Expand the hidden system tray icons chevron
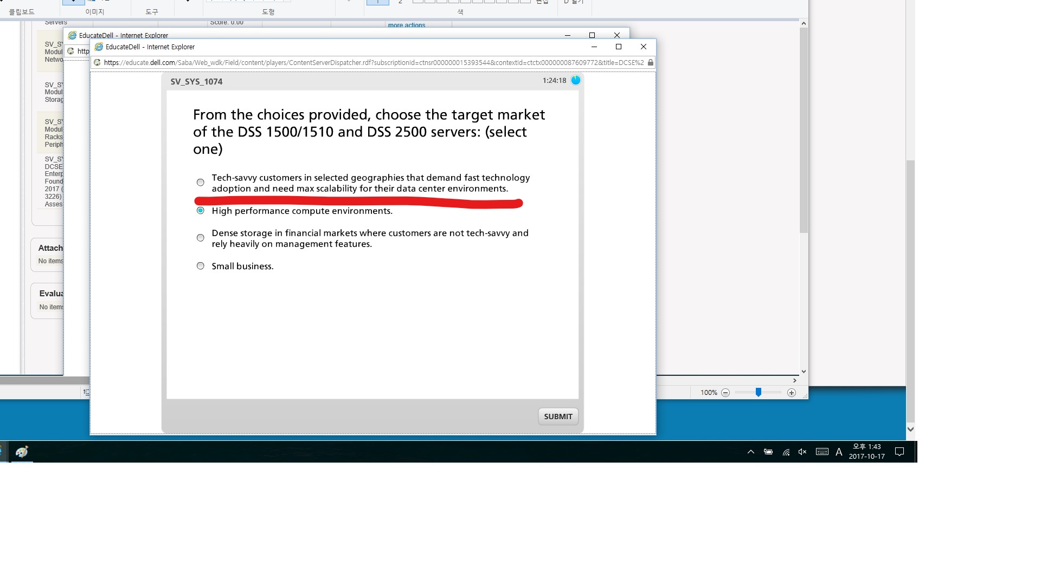 (x=751, y=452)
